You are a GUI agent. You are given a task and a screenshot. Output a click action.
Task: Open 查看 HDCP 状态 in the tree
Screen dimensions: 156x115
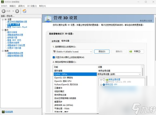coord(14,40)
